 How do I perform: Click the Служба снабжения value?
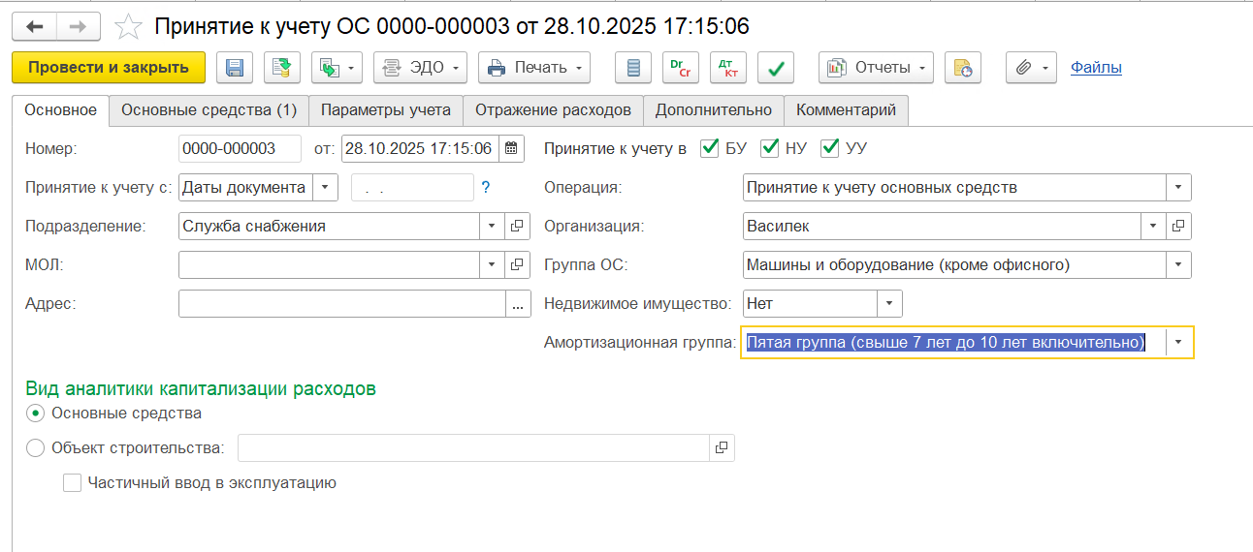pos(254,226)
